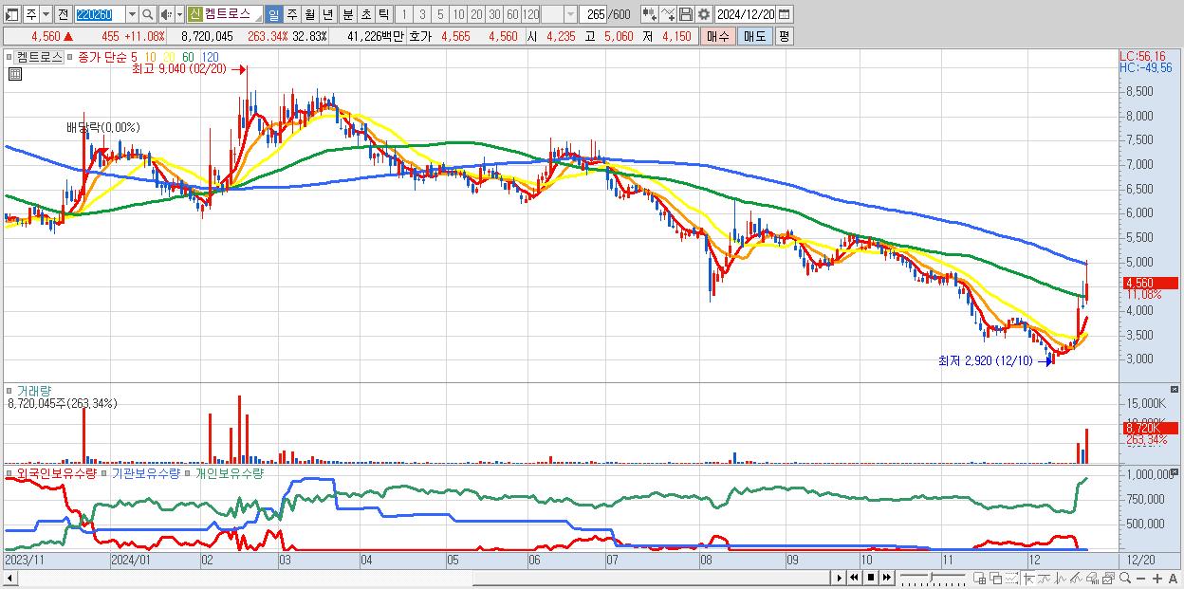Image resolution: width=1184 pixels, height=589 pixels.
Task: Select the 년 yearly period toggle
Action: click(327, 14)
